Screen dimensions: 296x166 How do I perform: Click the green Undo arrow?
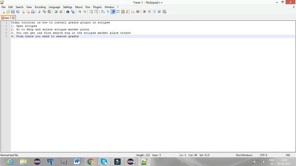56,12
